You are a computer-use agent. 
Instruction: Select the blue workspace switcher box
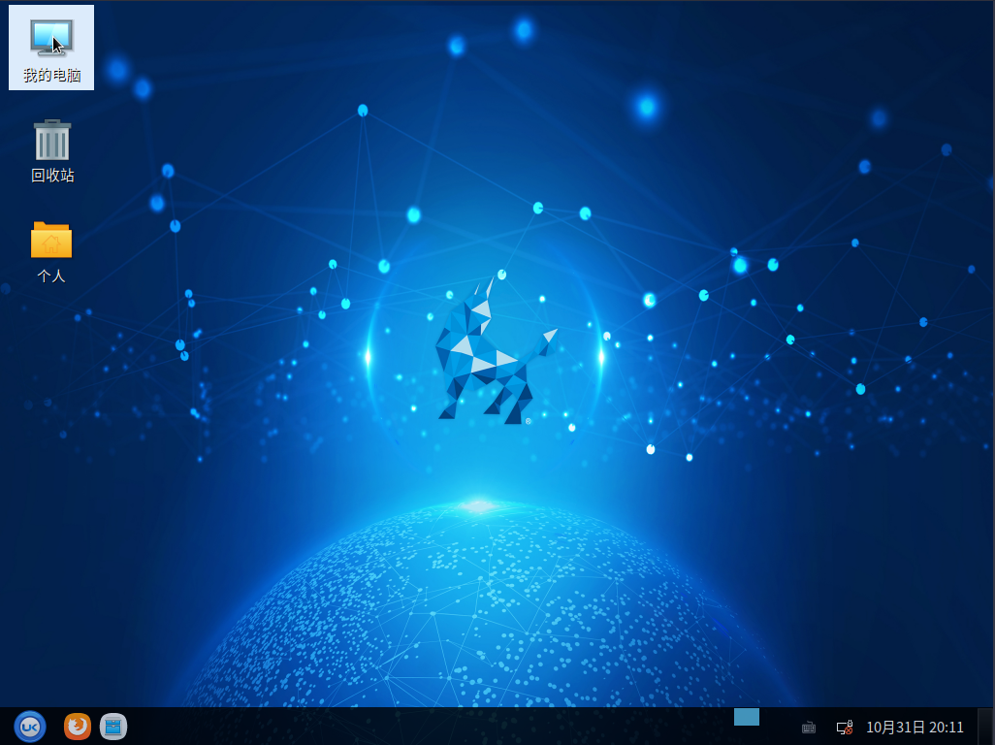pyautogui.click(x=746, y=717)
